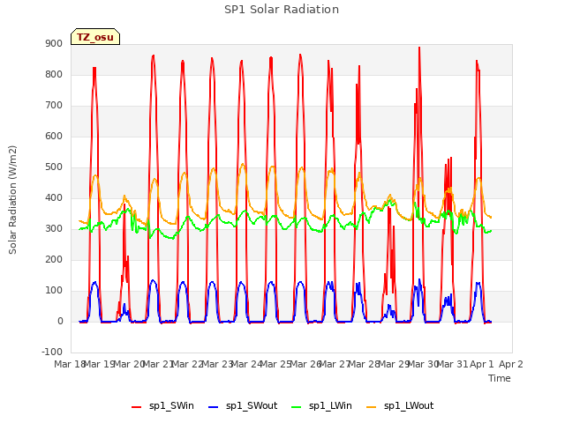
Task: Click the SP1 Solar Radiation chart title
Action: tap(282, 10)
